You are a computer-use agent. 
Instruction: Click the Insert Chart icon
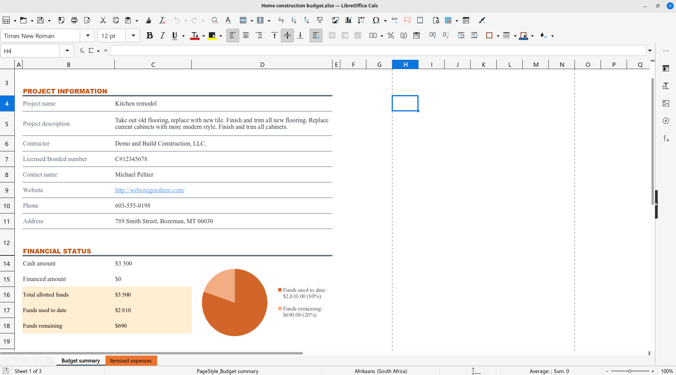coord(348,20)
